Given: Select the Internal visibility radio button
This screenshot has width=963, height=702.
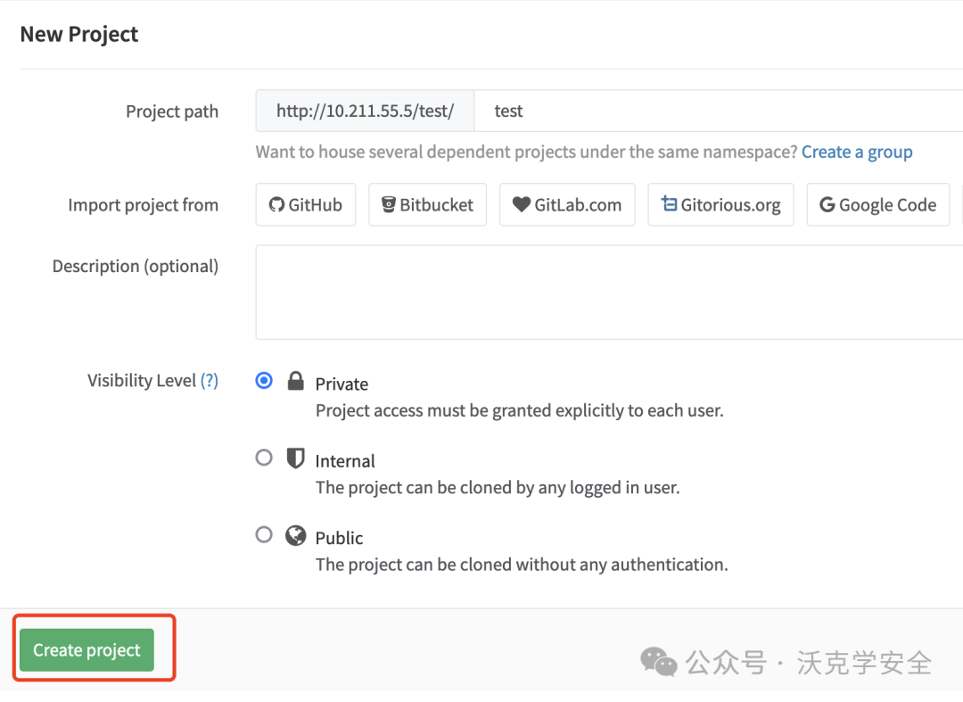Looking at the screenshot, I should point(264,458).
